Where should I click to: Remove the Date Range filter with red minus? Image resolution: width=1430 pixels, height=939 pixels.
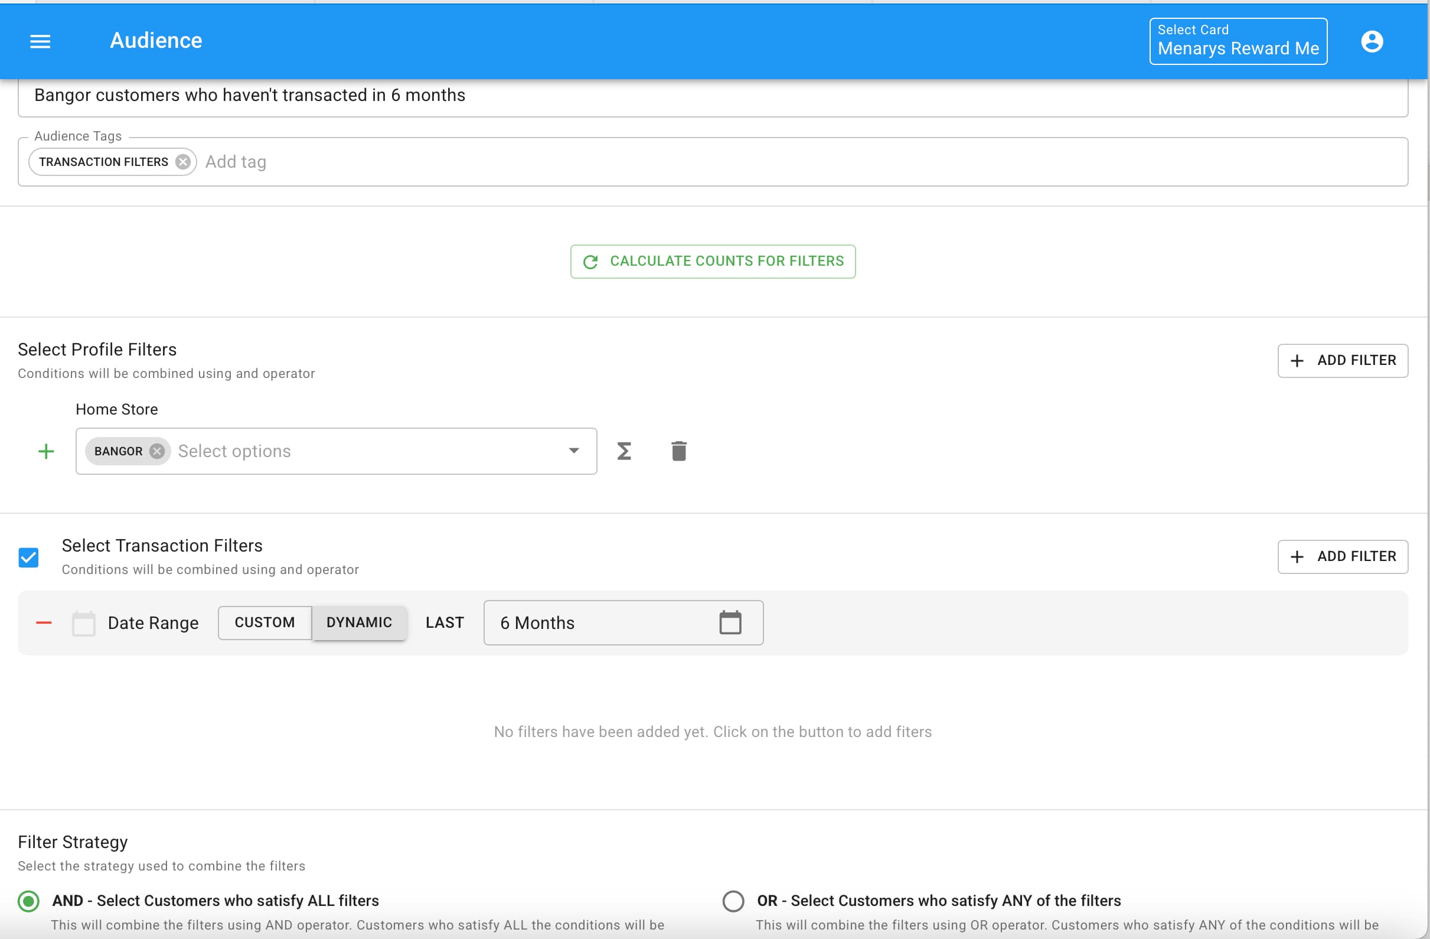pyautogui.click(x=43, y=623)
